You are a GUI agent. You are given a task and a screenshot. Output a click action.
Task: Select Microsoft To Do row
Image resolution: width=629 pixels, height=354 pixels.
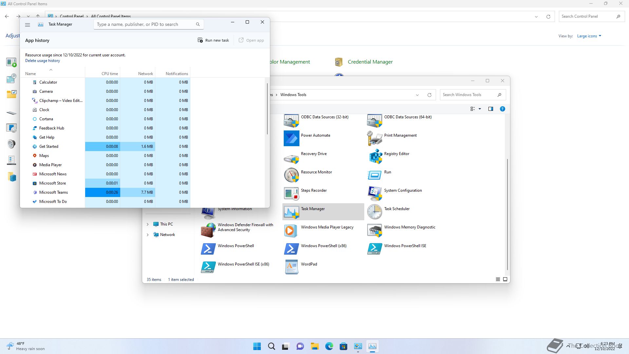pos(105,202)
